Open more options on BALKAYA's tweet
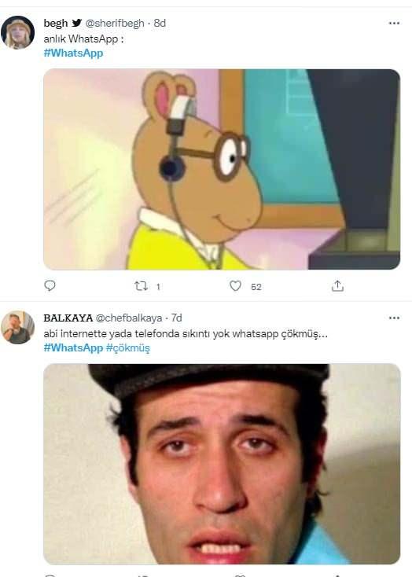Screen dimensions: 412x577 click(394, 318)
